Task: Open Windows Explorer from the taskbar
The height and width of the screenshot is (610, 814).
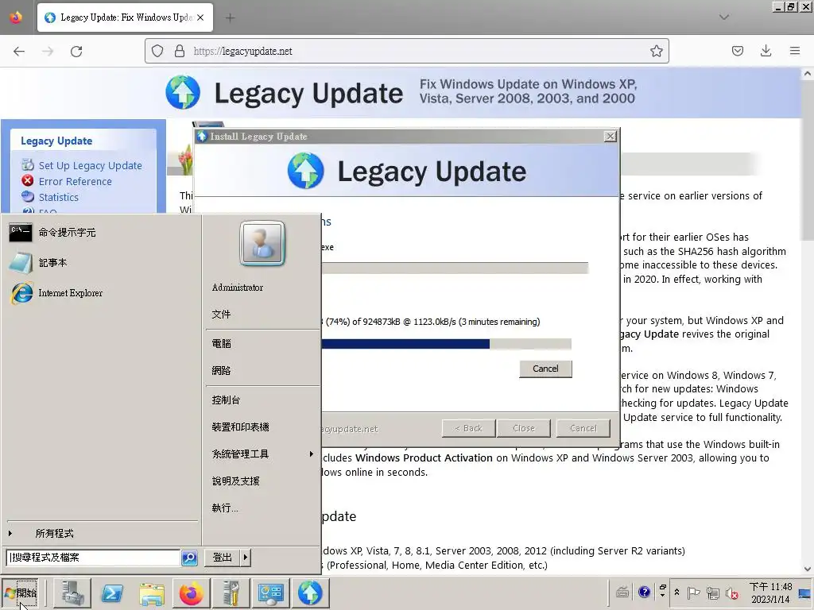Action: point(152,593)
